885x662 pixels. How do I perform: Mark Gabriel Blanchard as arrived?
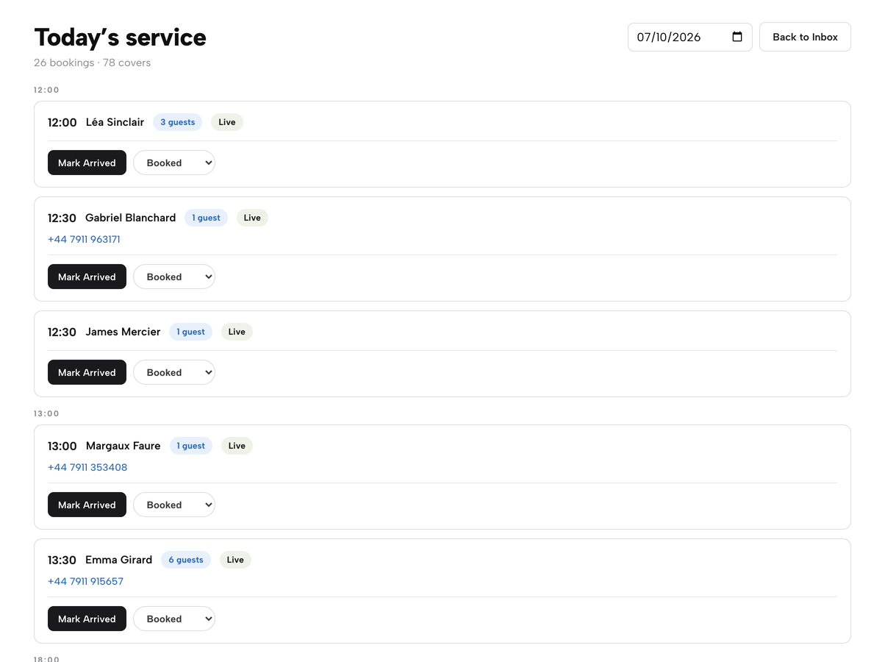[x=87, y=277]
